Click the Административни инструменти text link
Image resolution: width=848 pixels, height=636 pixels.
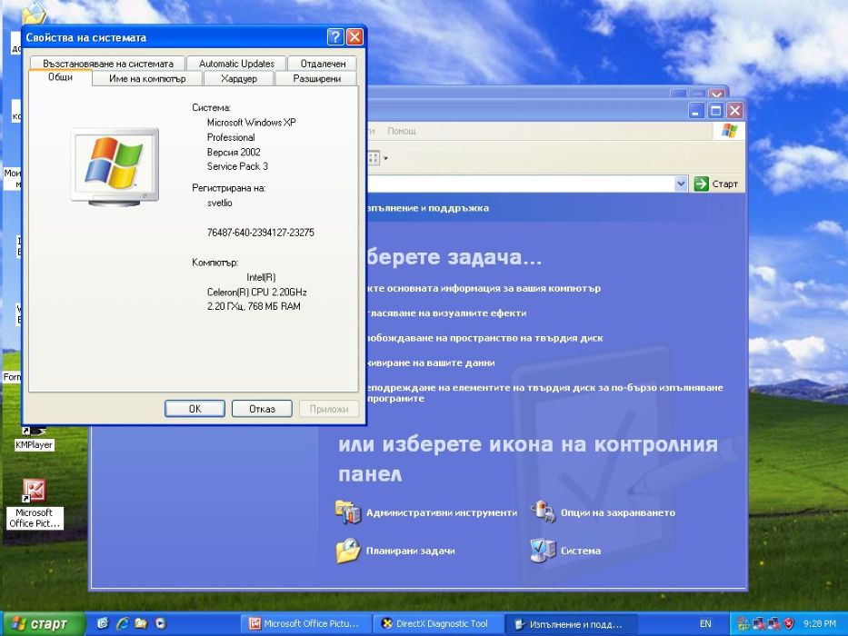tap(442, 512)
